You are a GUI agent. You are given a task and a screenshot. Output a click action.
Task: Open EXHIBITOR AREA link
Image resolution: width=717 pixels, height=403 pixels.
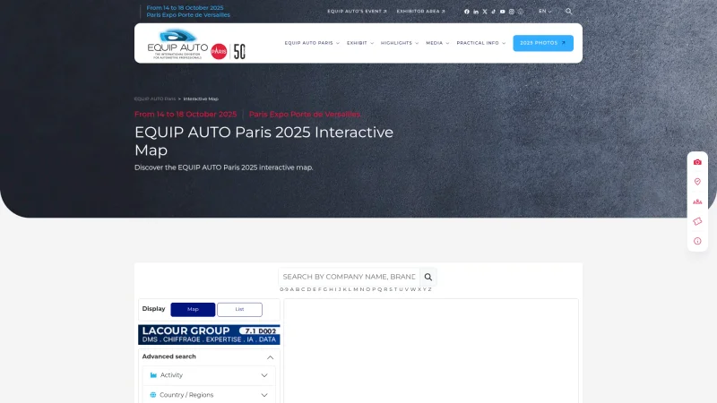[x=420, y=12]
